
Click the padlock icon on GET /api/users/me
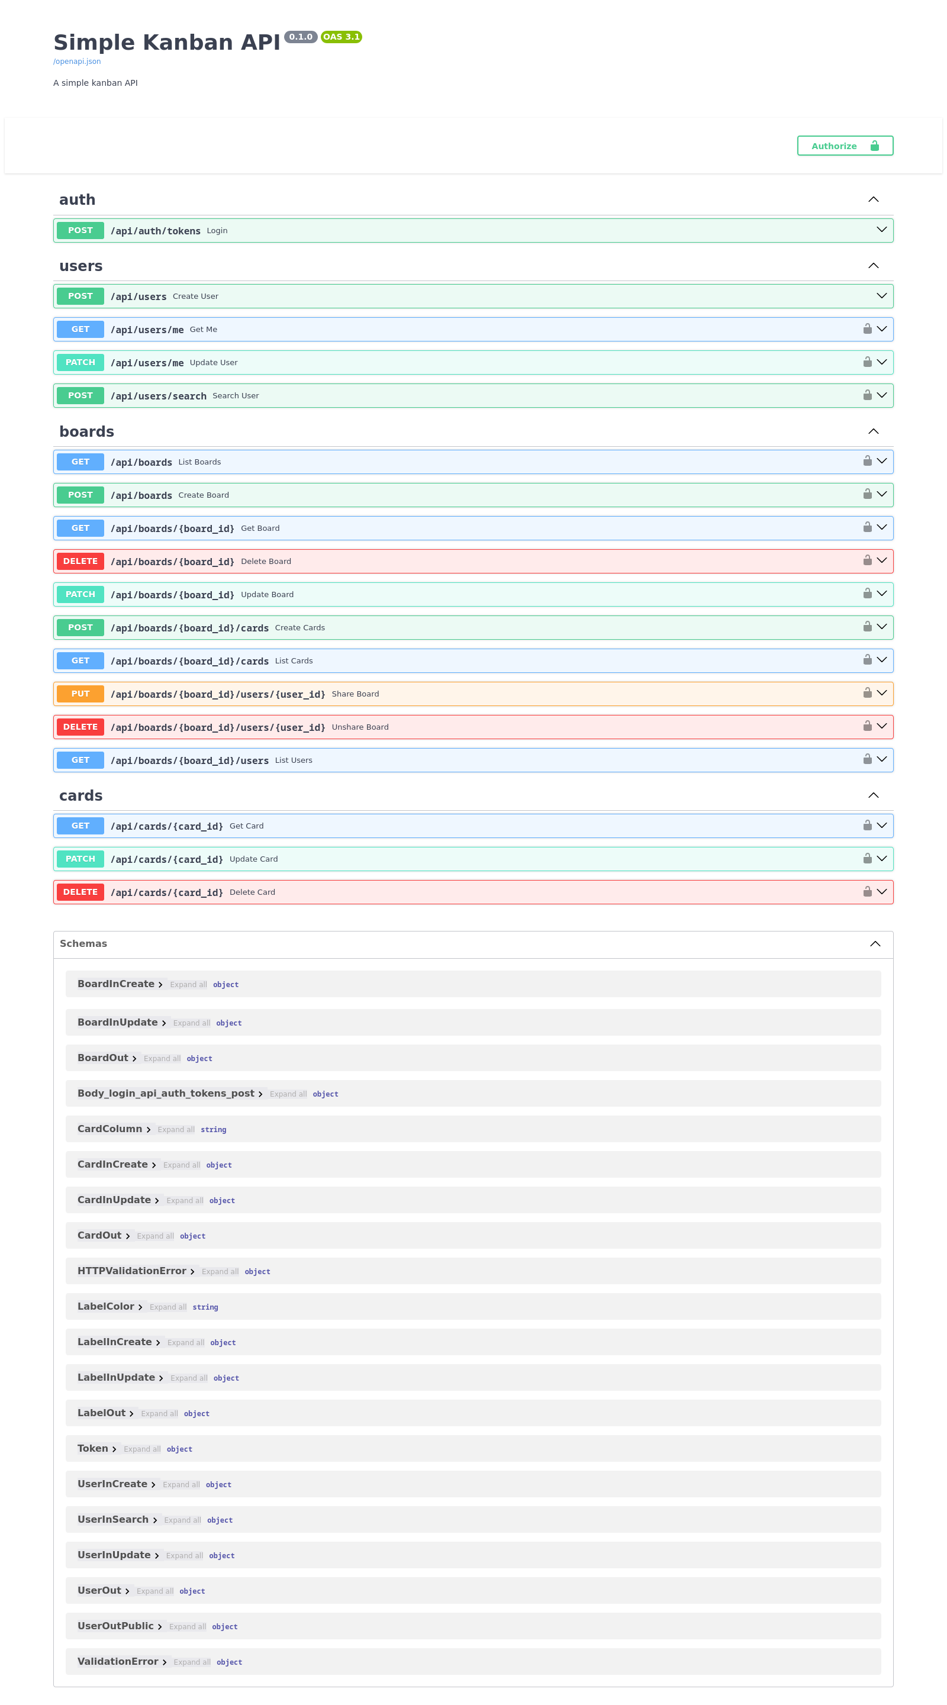pyautogui.click(x=867, y=329)
